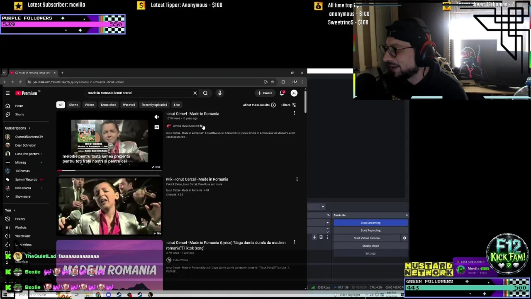Select the Videos filter chip

(x=90, y=105)
